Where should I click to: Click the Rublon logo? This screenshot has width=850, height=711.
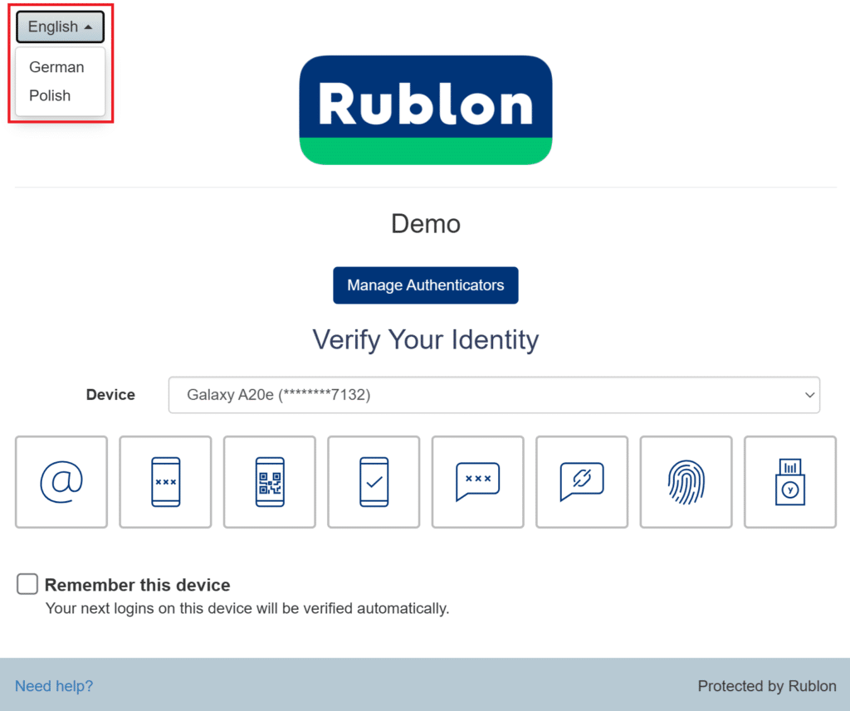425,110
